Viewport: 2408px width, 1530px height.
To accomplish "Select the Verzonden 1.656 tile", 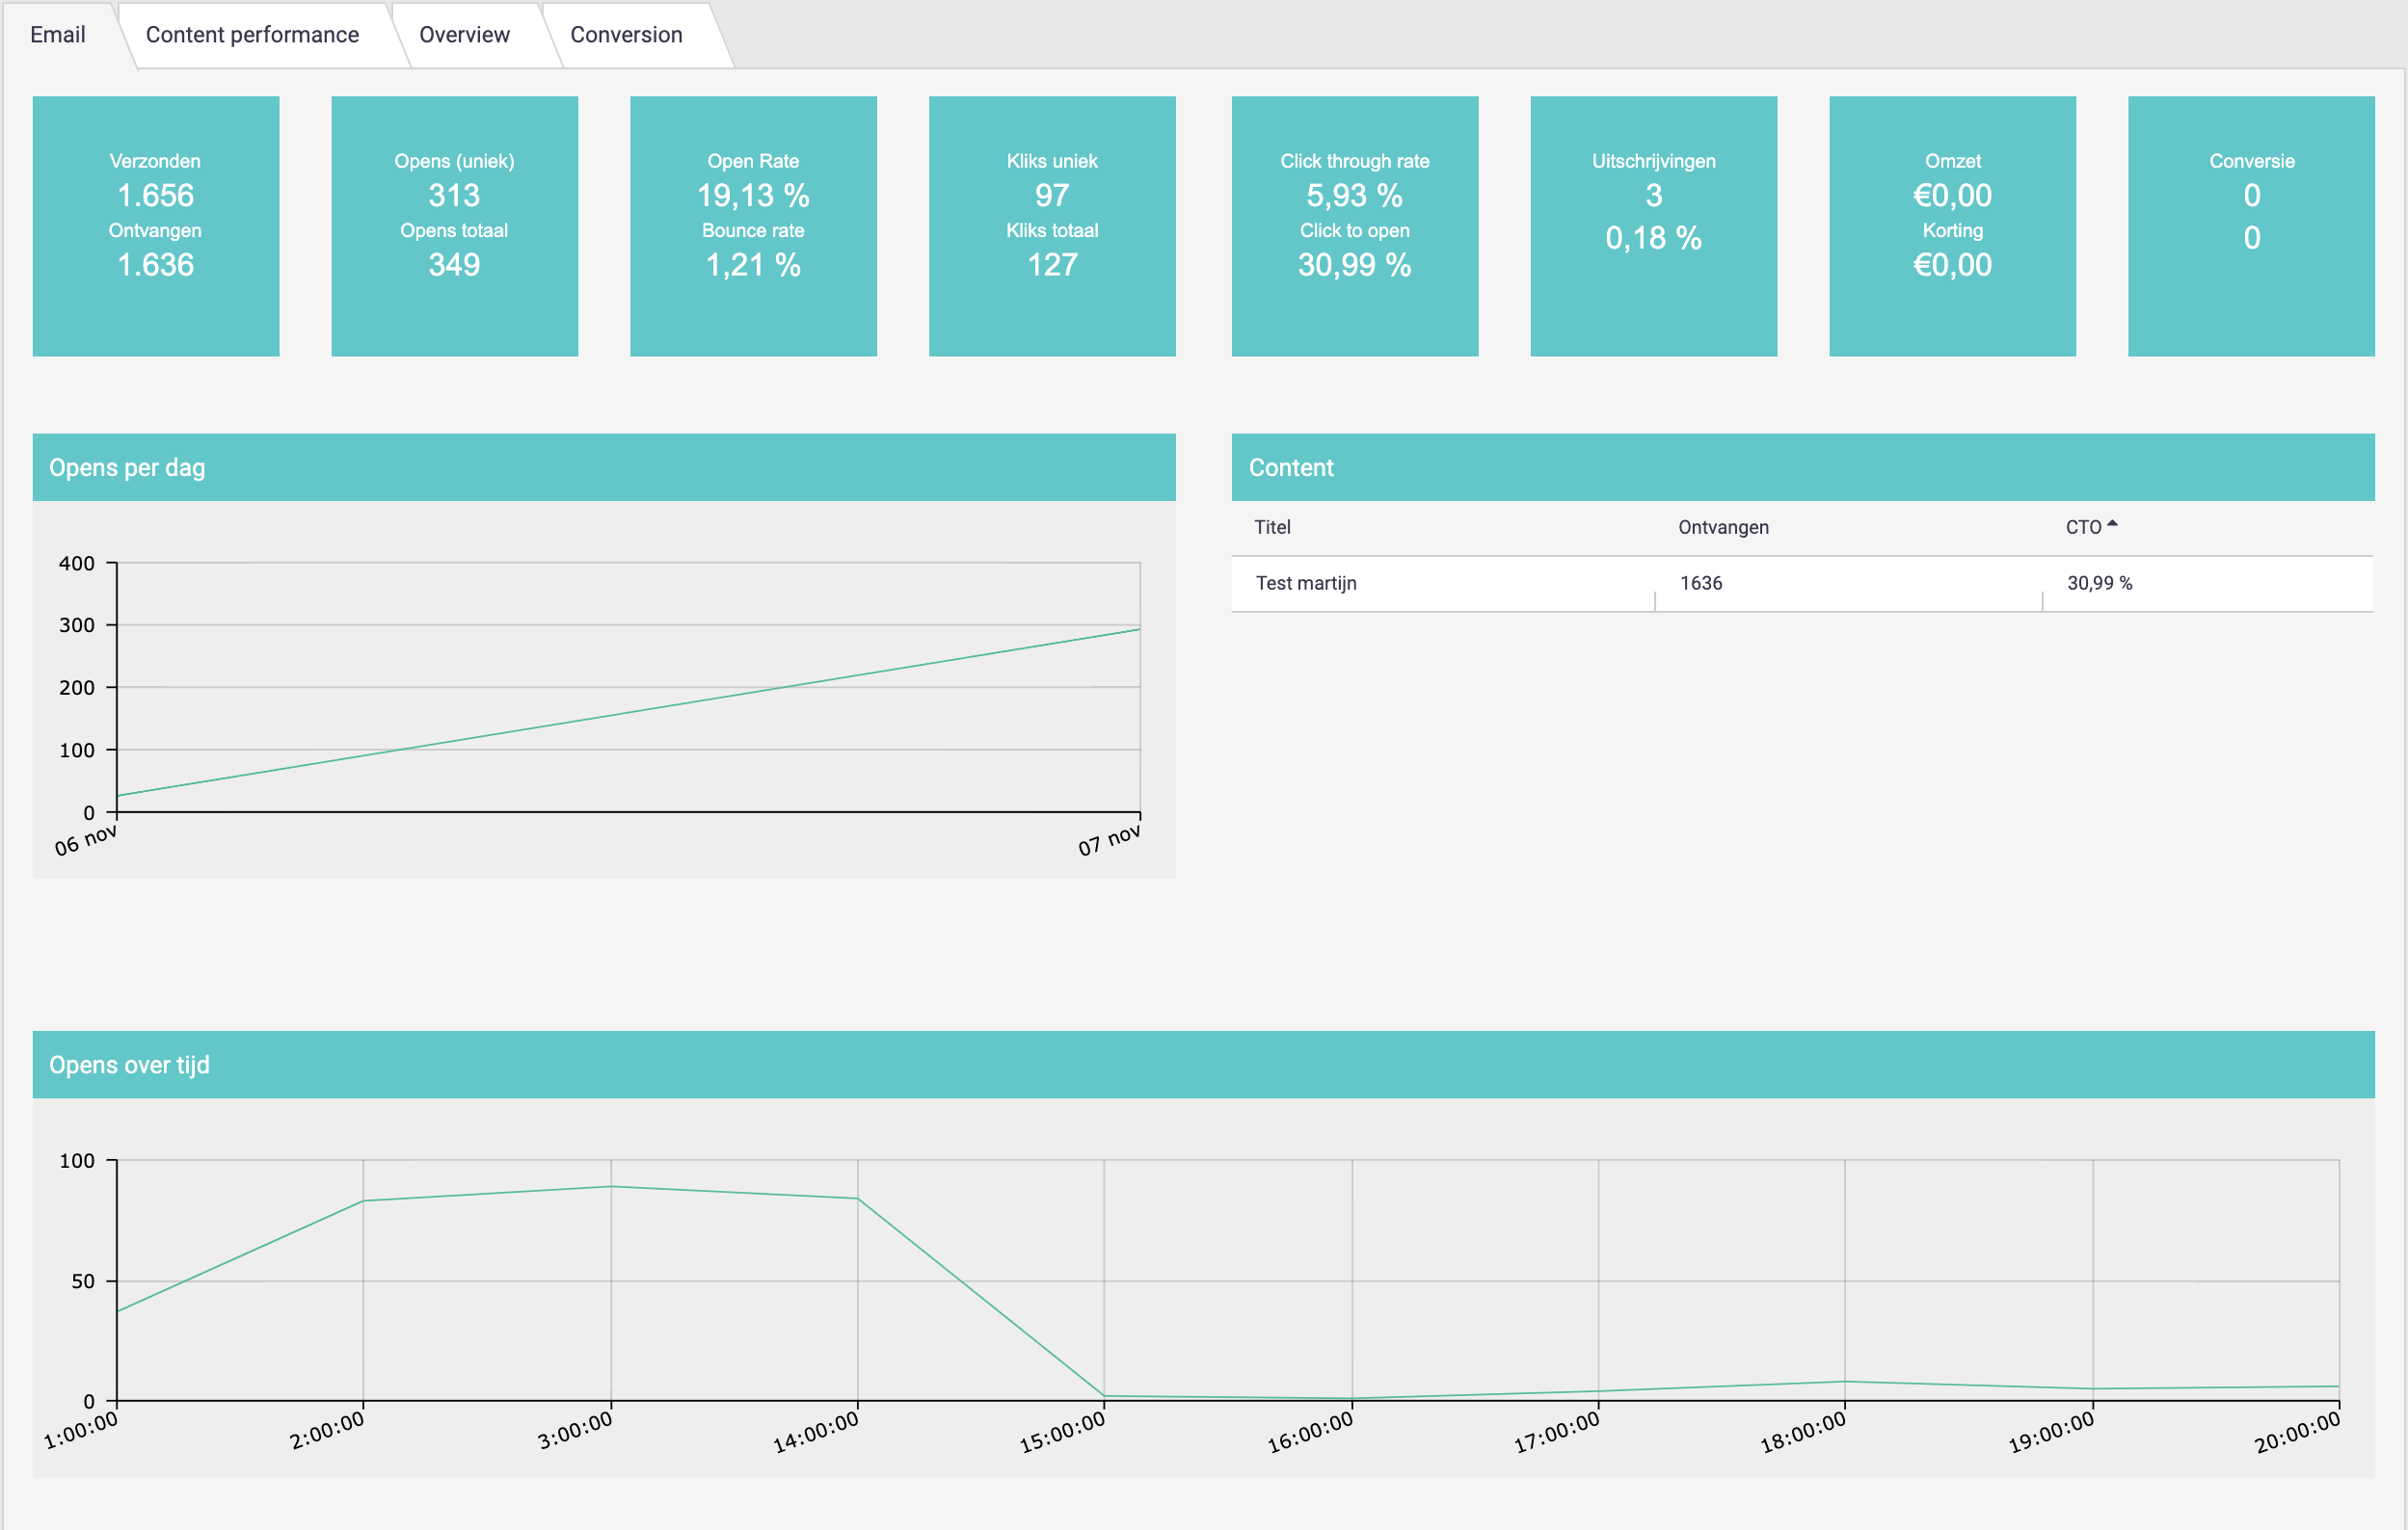I will pyautogui.click(x=156, y=225).
